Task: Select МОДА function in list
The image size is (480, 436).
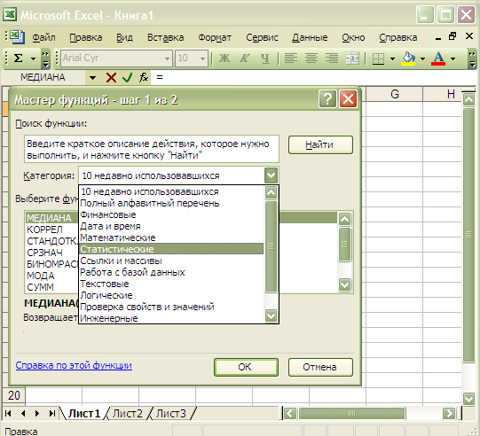Action: tap(41, 276)
